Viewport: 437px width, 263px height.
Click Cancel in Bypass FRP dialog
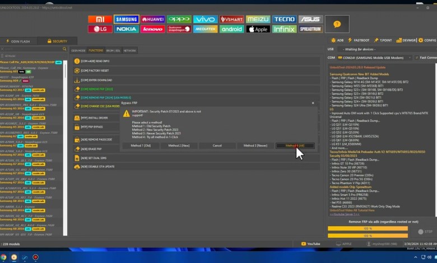[217, 145]
